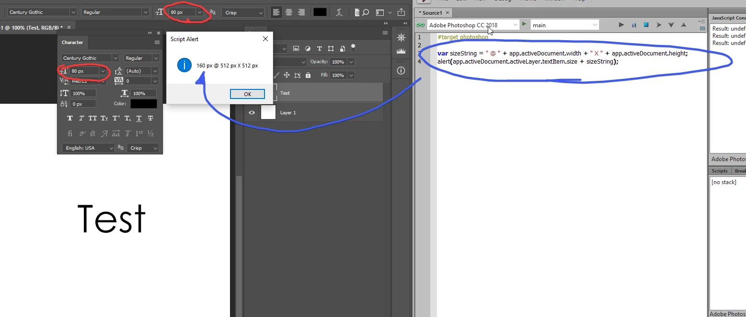Filter layers by adjustment layers icon
This screenshot has width=746, height=317.
(308, 48)
